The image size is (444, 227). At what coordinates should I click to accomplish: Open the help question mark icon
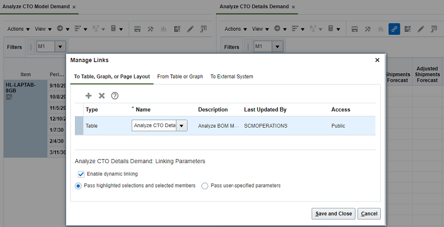(115, 96)
